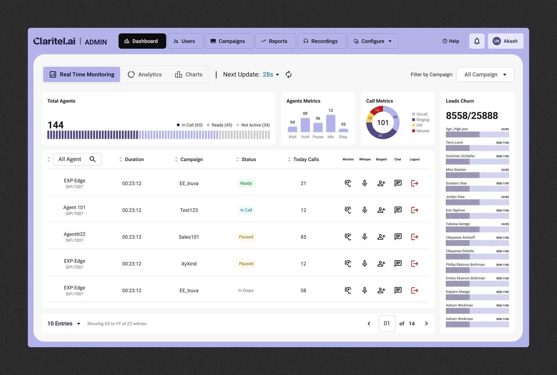Navigate to the Recordings section

321,41
